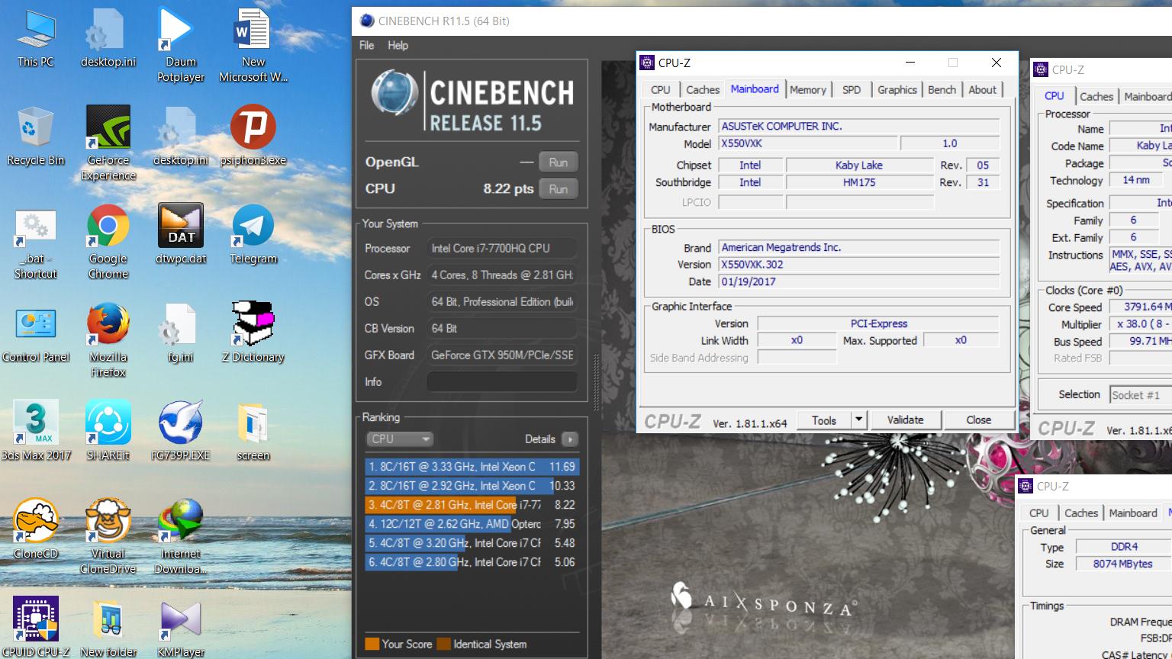Open Cinebench File menu
Screen dimensions: 1172x659
[x=367, y=45]
